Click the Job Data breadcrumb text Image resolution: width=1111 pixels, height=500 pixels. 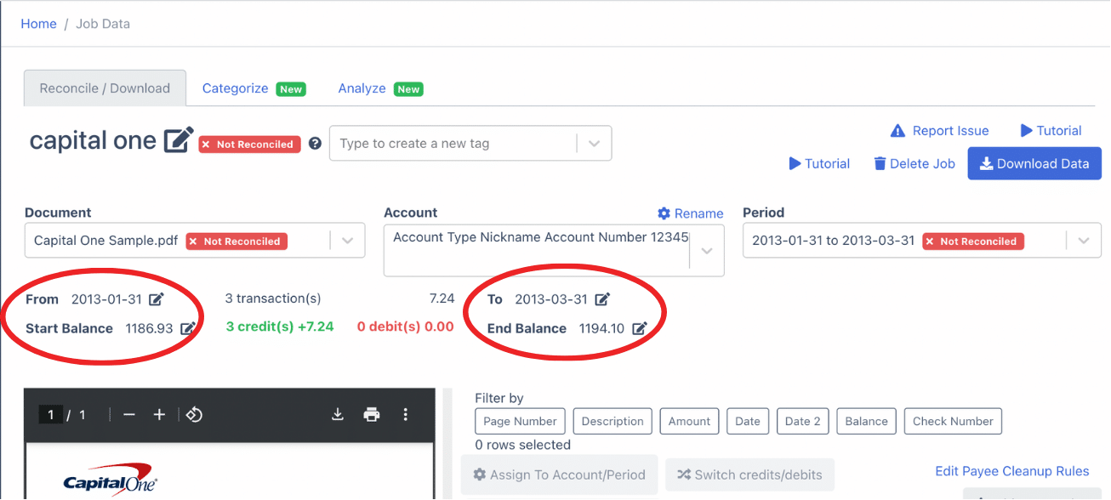coord(103,24)
